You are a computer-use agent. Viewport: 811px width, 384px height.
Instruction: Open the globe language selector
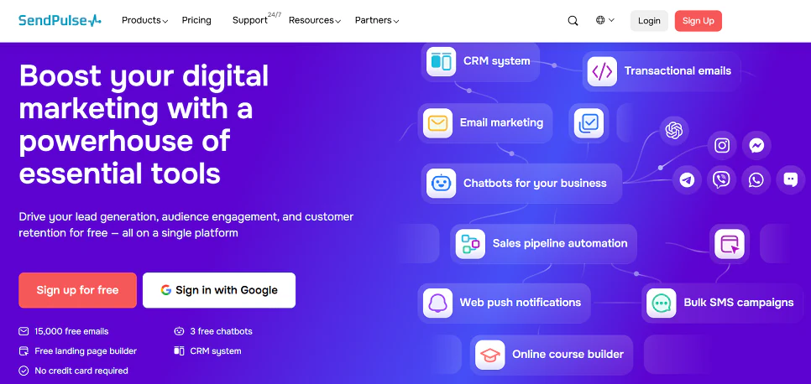pyautogui.click(x=604, y=20)
